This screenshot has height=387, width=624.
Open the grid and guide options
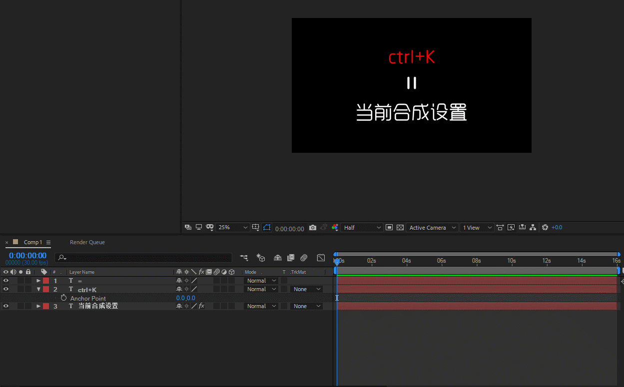pyautogui.click(x=256, y=227)
